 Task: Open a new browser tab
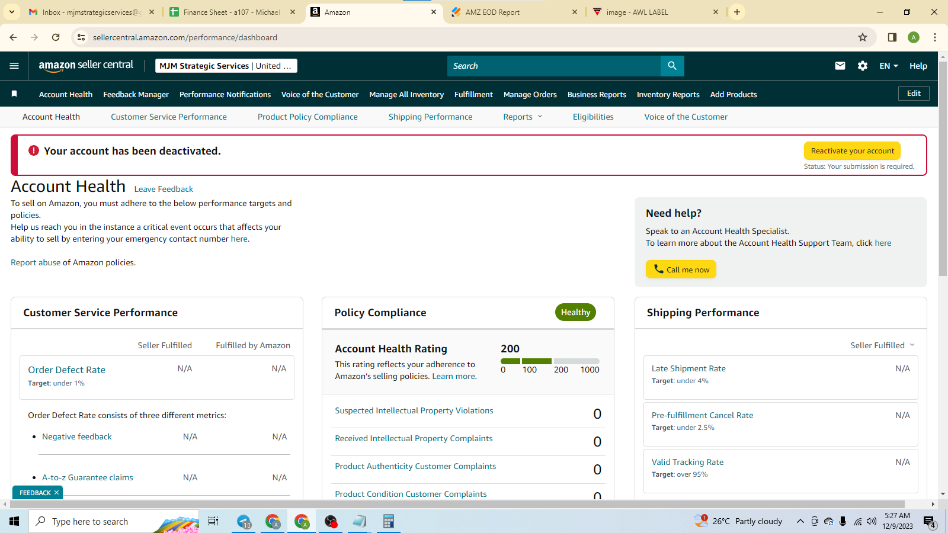coord(737,12)
